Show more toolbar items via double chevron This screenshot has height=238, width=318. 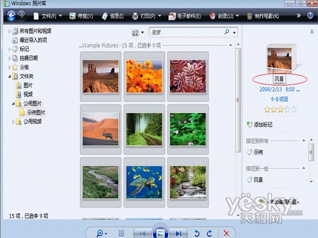(x=298, y=15)
